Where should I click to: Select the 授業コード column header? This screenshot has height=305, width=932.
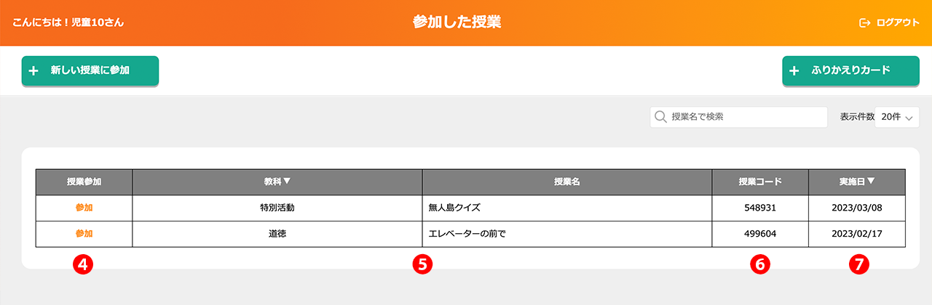(x=759, y=182)
